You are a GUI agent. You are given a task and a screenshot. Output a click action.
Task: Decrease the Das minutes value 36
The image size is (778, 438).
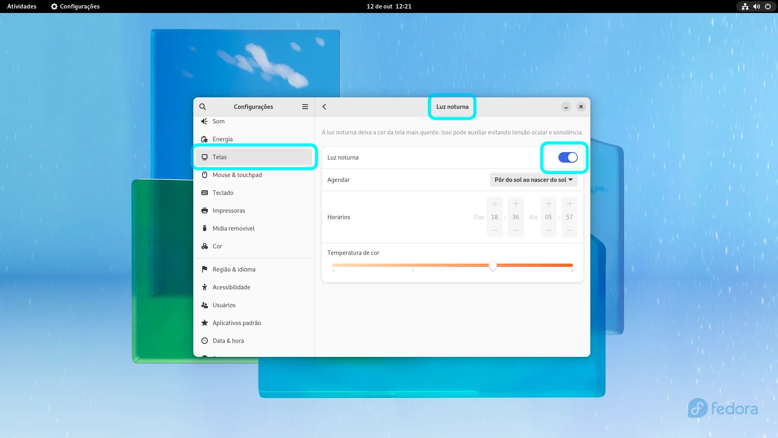(x=515, y=230)
